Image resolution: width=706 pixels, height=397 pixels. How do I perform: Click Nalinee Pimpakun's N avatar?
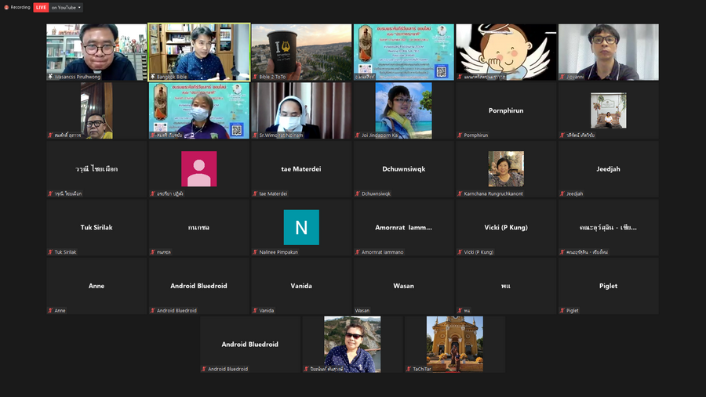pyautogui.click(x=301, y=227)
